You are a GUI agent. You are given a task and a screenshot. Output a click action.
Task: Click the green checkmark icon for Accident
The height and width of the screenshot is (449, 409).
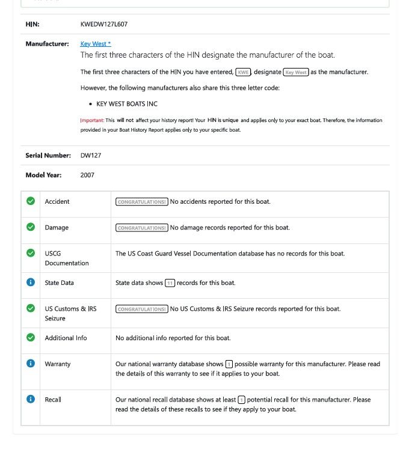(x=31, y=201)
